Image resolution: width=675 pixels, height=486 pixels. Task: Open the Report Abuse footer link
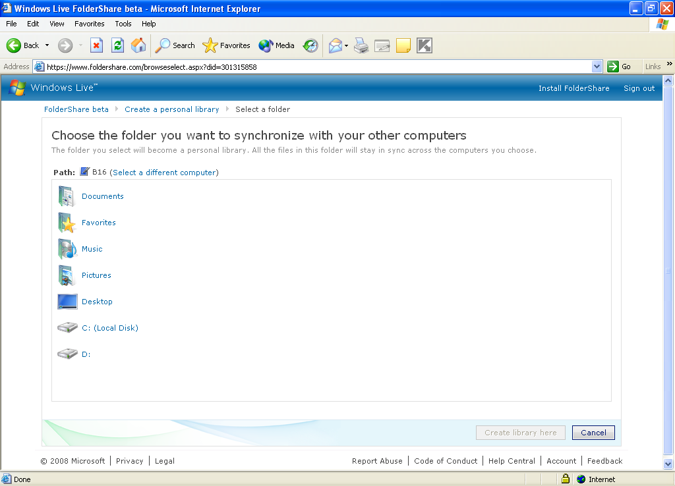point(377,461)
